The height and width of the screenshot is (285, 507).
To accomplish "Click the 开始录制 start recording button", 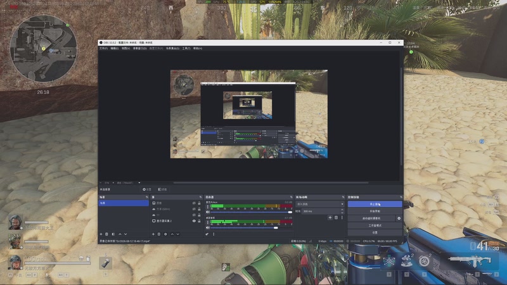I will [x=375, y=211].
